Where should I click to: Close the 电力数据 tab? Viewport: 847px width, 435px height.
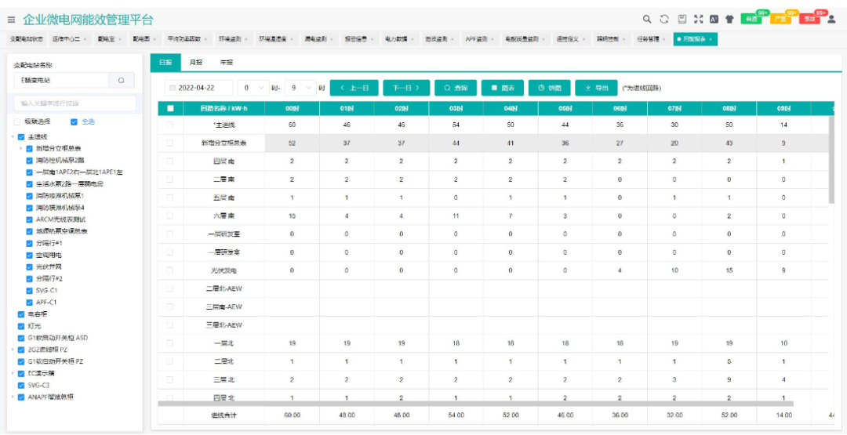tap(413, 39)
